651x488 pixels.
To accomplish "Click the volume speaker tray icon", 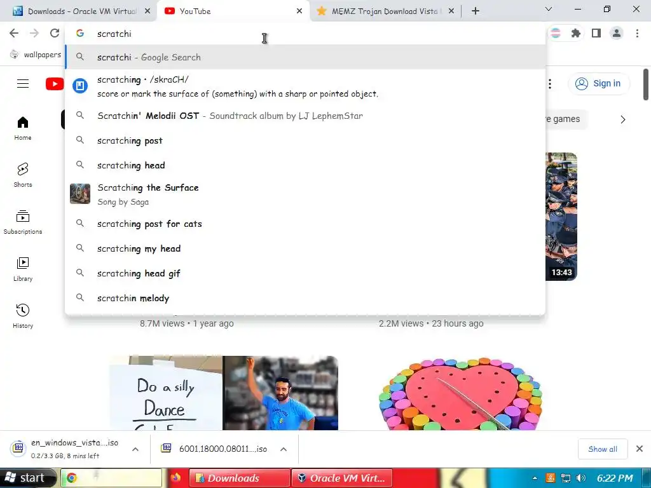I will pyautogui.click(x=581, y=478).
